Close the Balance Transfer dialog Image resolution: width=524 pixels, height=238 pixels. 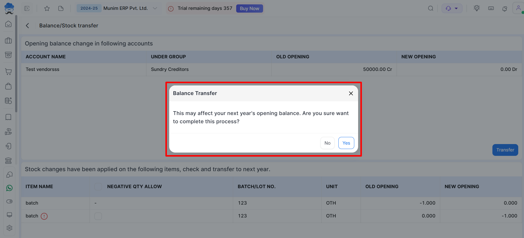coord(351,93)
